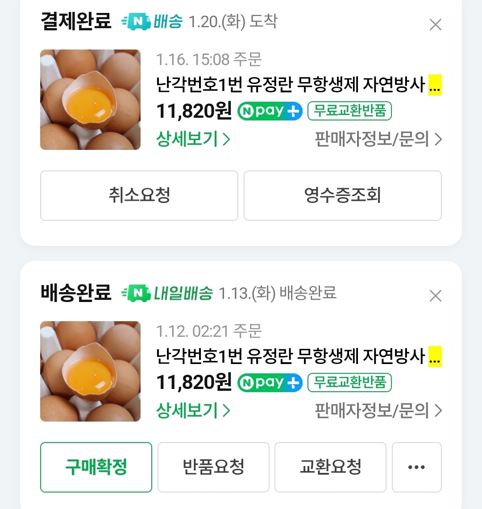The image size is (482, 509).
Task: Tap 무료교환반품 badge in the 결제완료 order
Action: (x=349, y=111)
